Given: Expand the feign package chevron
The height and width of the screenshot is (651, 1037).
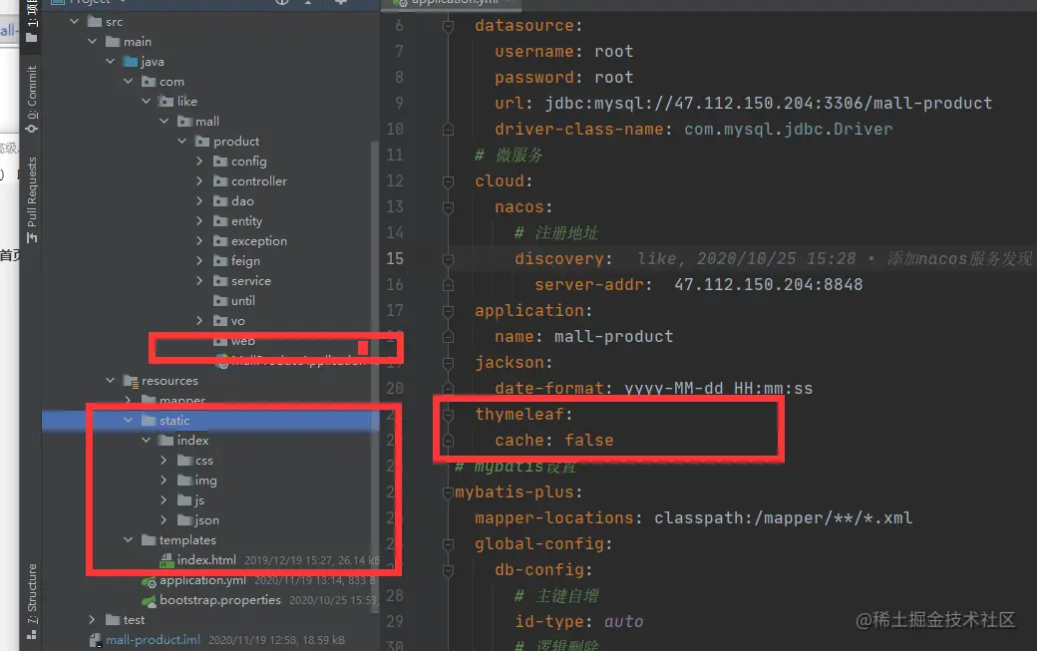Looking at the screenshot, I should pos(199,260).
